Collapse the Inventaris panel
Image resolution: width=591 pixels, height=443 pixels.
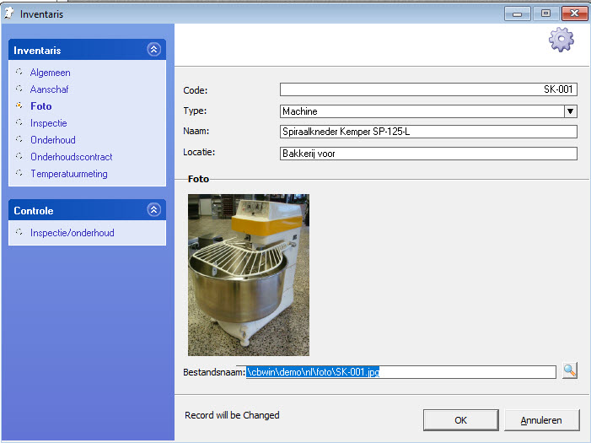153,50
